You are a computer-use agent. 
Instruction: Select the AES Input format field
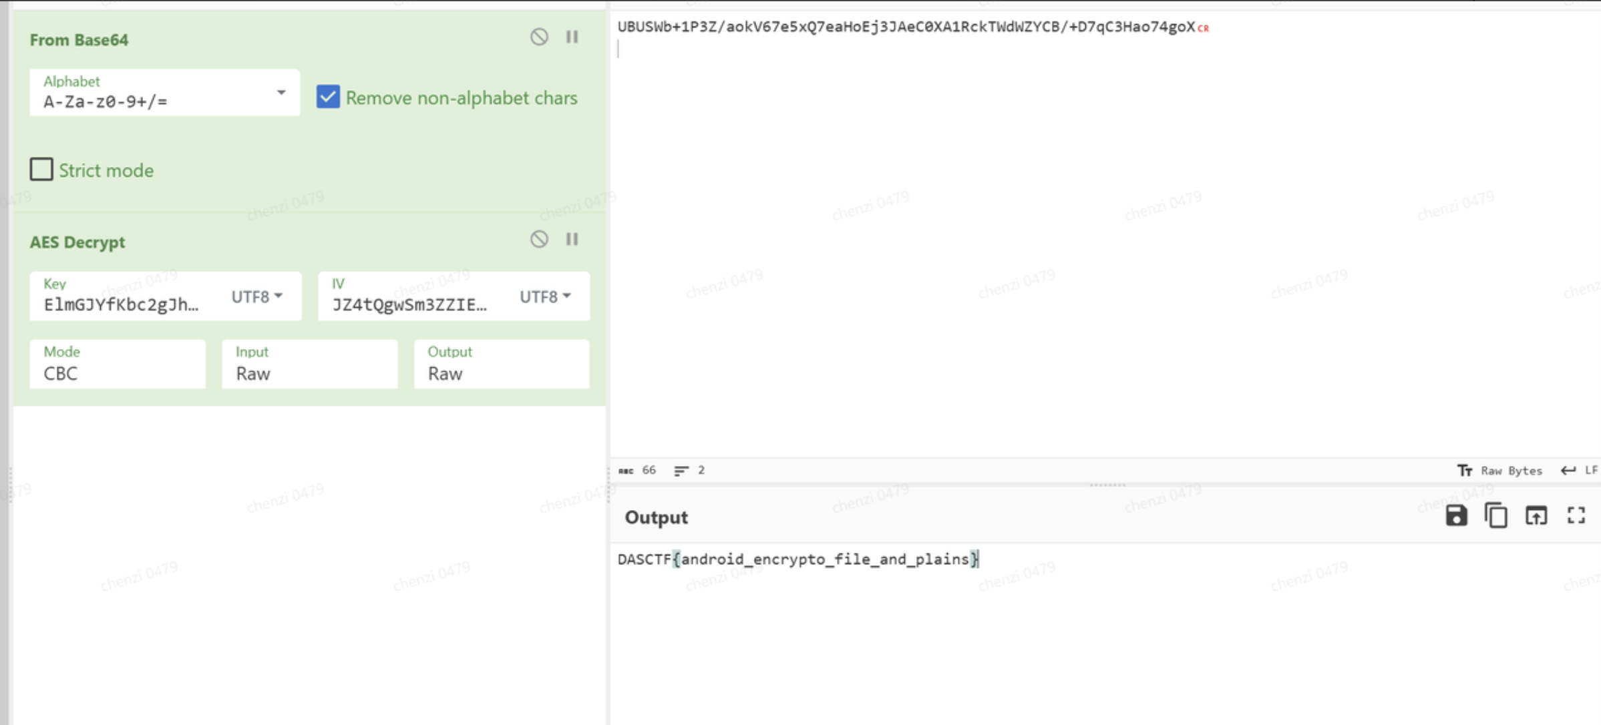click(x=309, y=365)
